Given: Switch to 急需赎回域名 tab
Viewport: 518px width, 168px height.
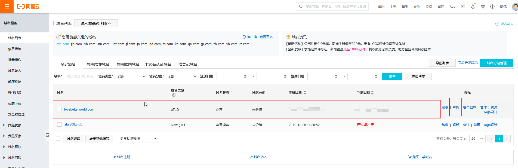Looking at the screenshot, I should coord(128,64).
